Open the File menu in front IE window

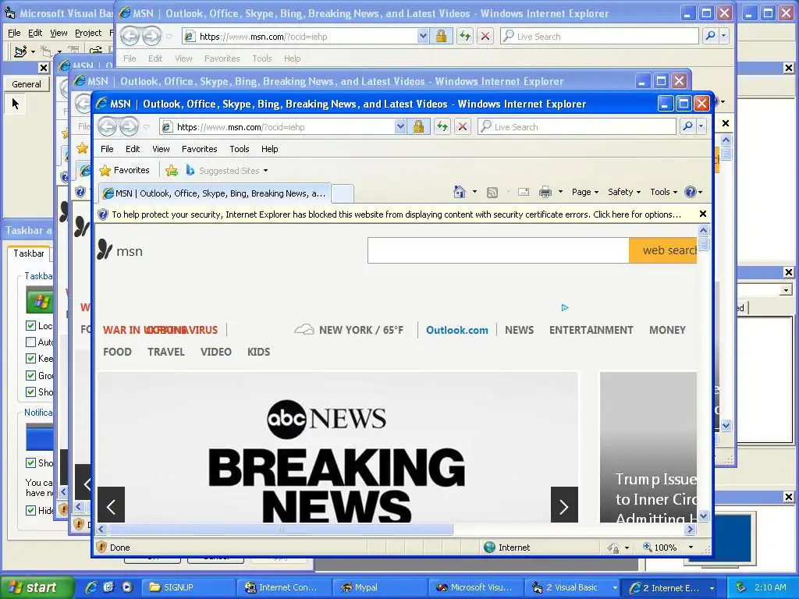(x=107, y=149)
